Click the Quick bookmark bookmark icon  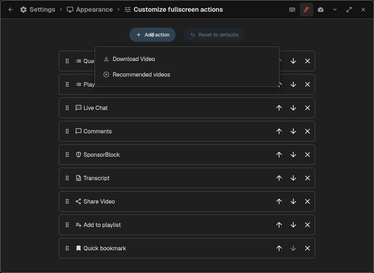click(79, 248)
